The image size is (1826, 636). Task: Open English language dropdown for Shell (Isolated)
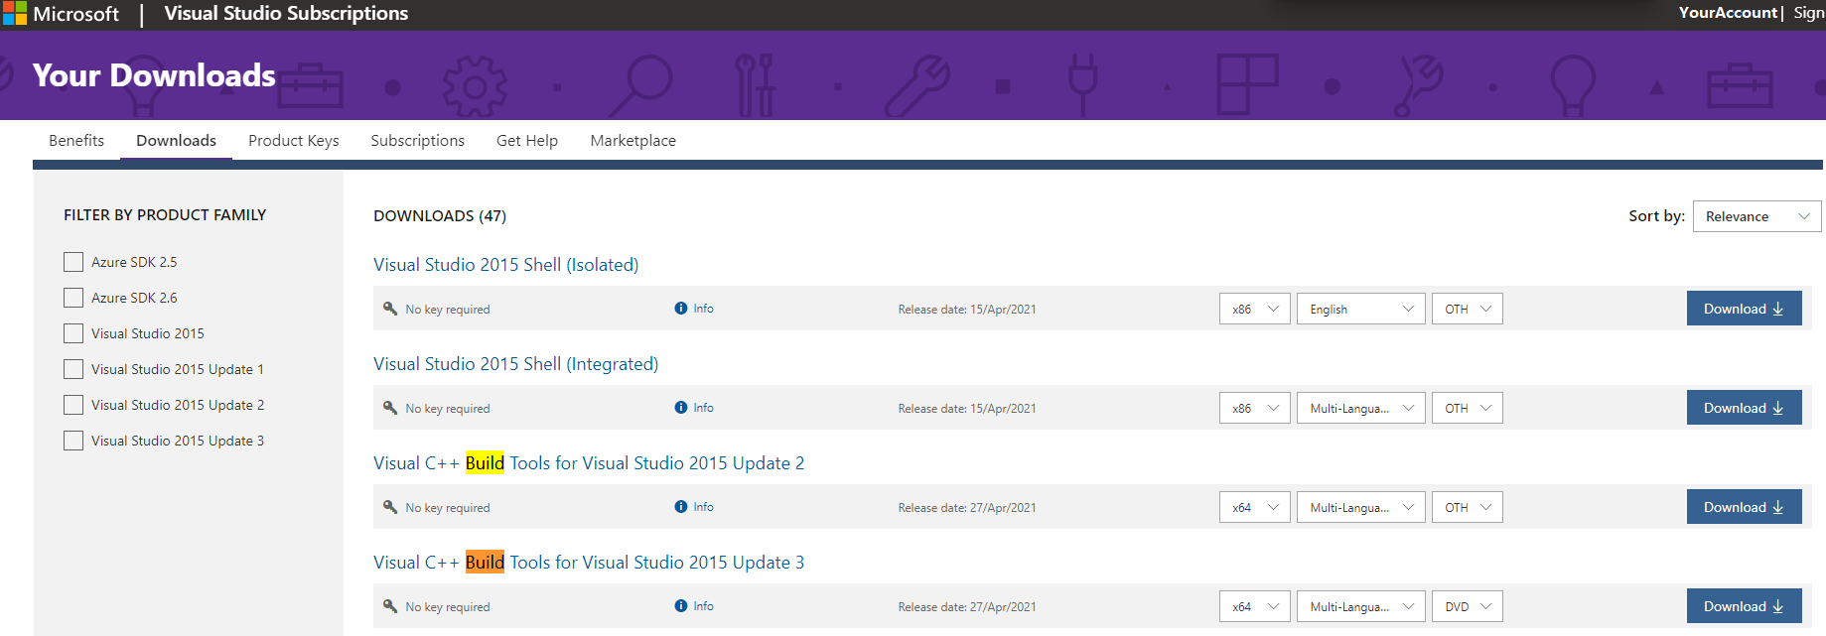click(x=1360, y=309)
